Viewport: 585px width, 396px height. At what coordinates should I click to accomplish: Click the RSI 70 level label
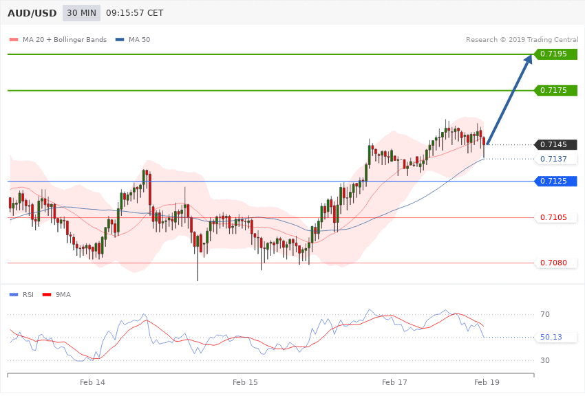click(x=544, y=315)
